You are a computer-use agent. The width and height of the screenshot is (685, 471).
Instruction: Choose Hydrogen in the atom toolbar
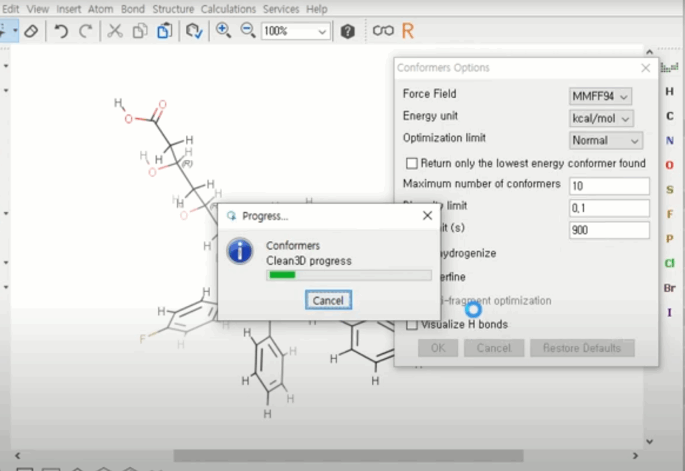tap(669, 91)
